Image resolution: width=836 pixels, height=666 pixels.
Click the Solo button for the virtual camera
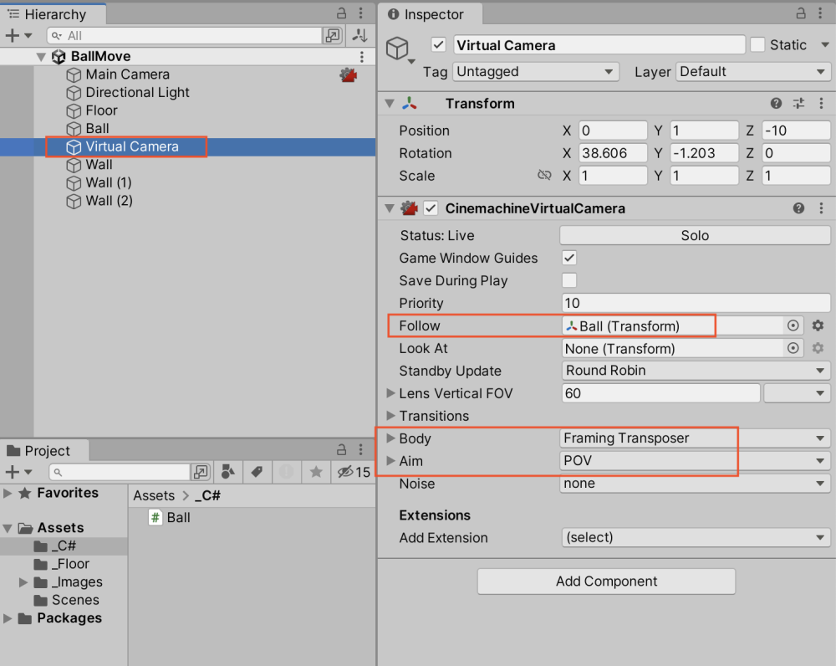pyautogui.click(x=695, y=235)
